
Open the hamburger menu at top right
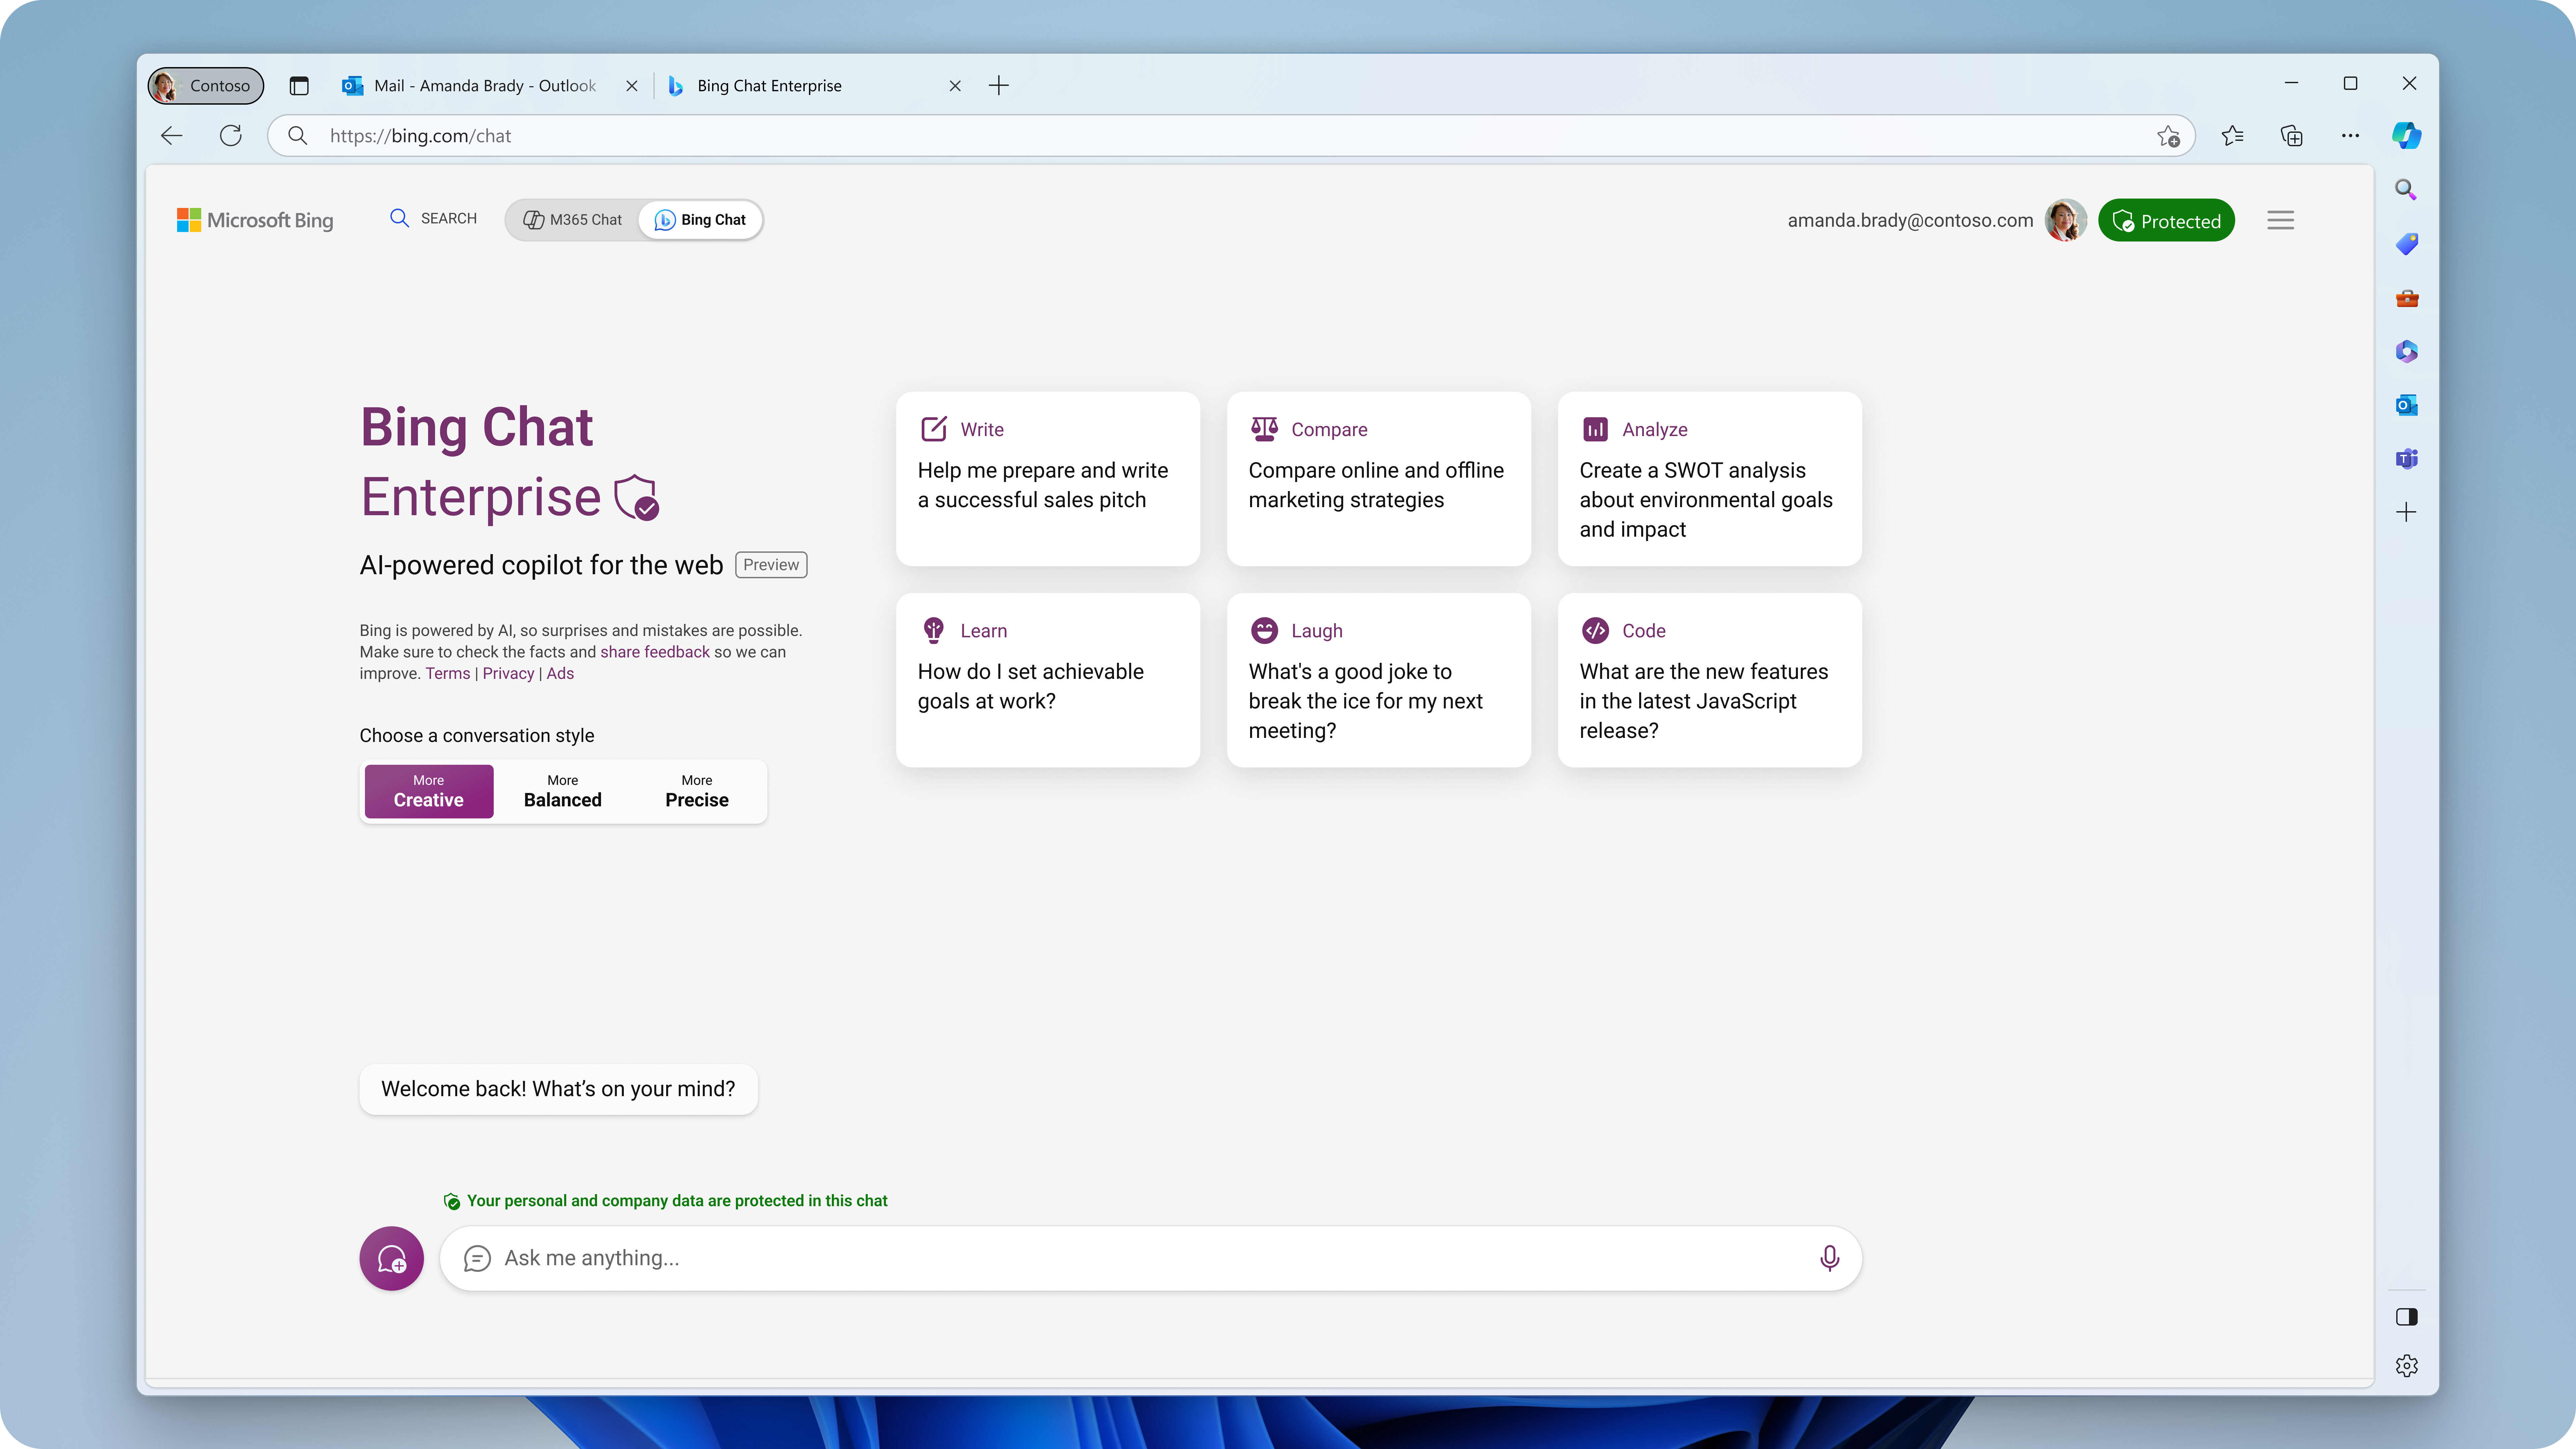(2280, 220)
